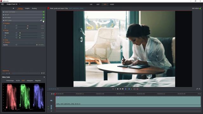This screenshot has height=114, width=203.
Task: Reset the Opacity value
Action: (x=16, y=45)
